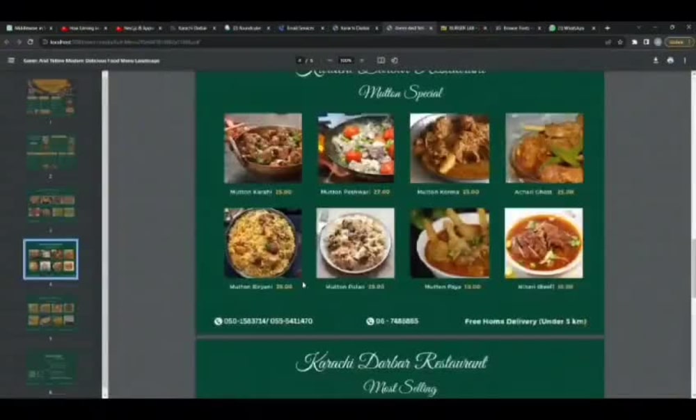Go forward in browser history

19,42
